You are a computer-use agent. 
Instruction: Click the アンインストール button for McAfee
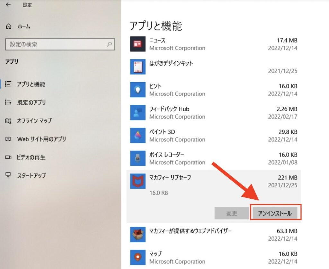tap(275, 213)
